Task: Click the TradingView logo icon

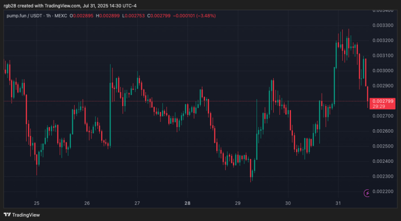Action: [x=7, y=214]
